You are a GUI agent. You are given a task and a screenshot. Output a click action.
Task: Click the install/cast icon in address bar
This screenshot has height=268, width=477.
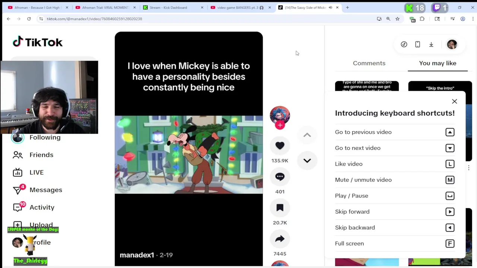click(x=379, y=19)
